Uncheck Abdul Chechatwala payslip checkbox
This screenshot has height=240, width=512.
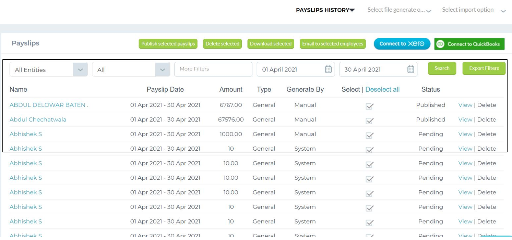(x=369, y=121)
